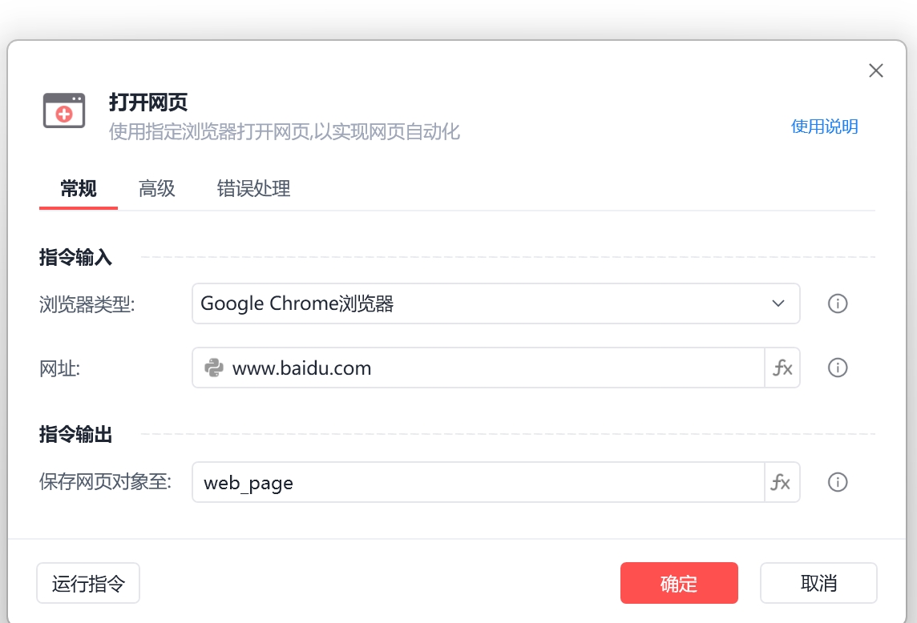Open the 使用说明 help link

click(824, 127)
